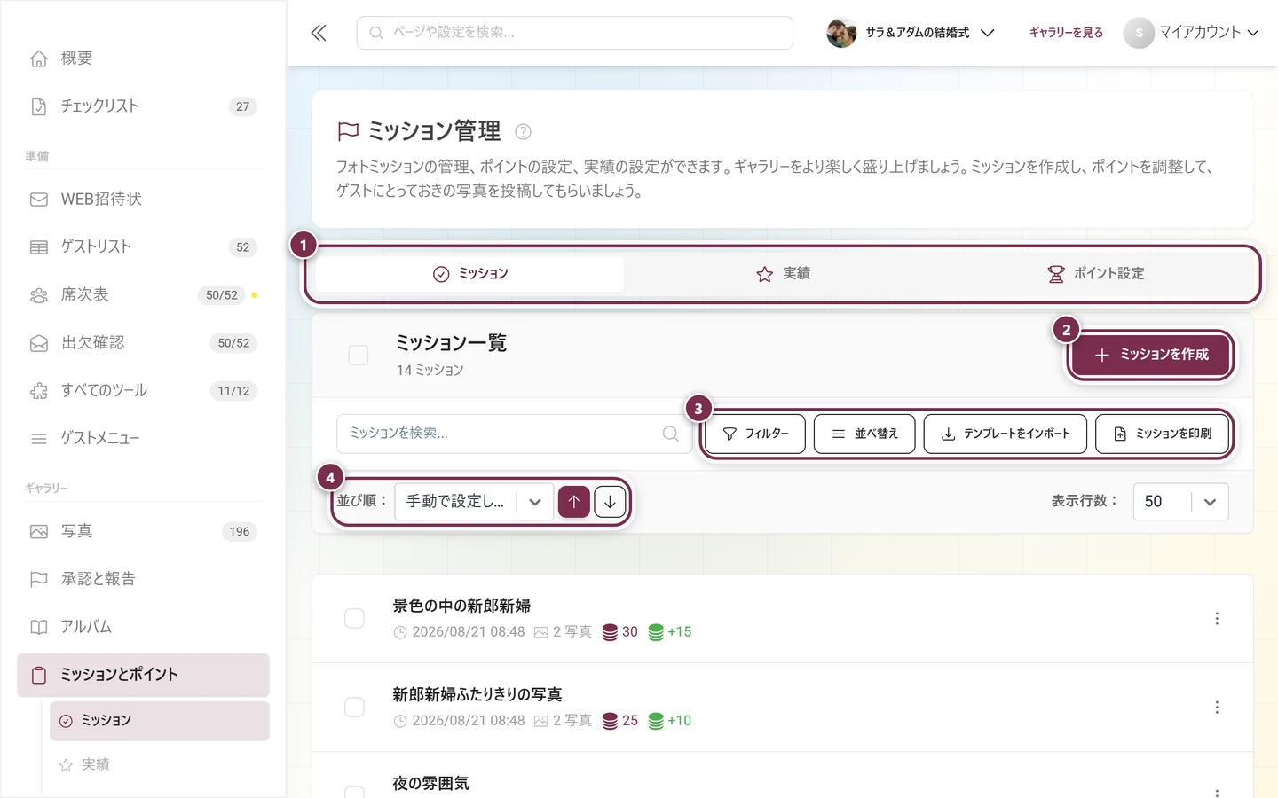Screen dimensions: 1278x798
Task: Check the 景色の中の新郎新婦 mission checkbox
Action: (354, 618)
